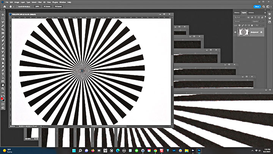The width and height of the screenshot is (273, 154).
Task: Open the Layers panel flyout menu
Action: [265, 13]
